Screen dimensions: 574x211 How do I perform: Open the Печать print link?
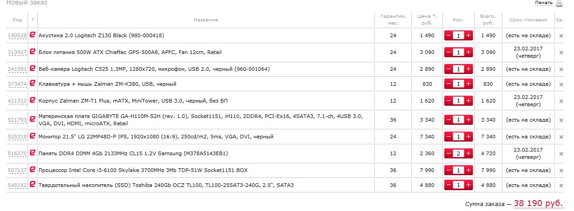[x=543, y=3]
